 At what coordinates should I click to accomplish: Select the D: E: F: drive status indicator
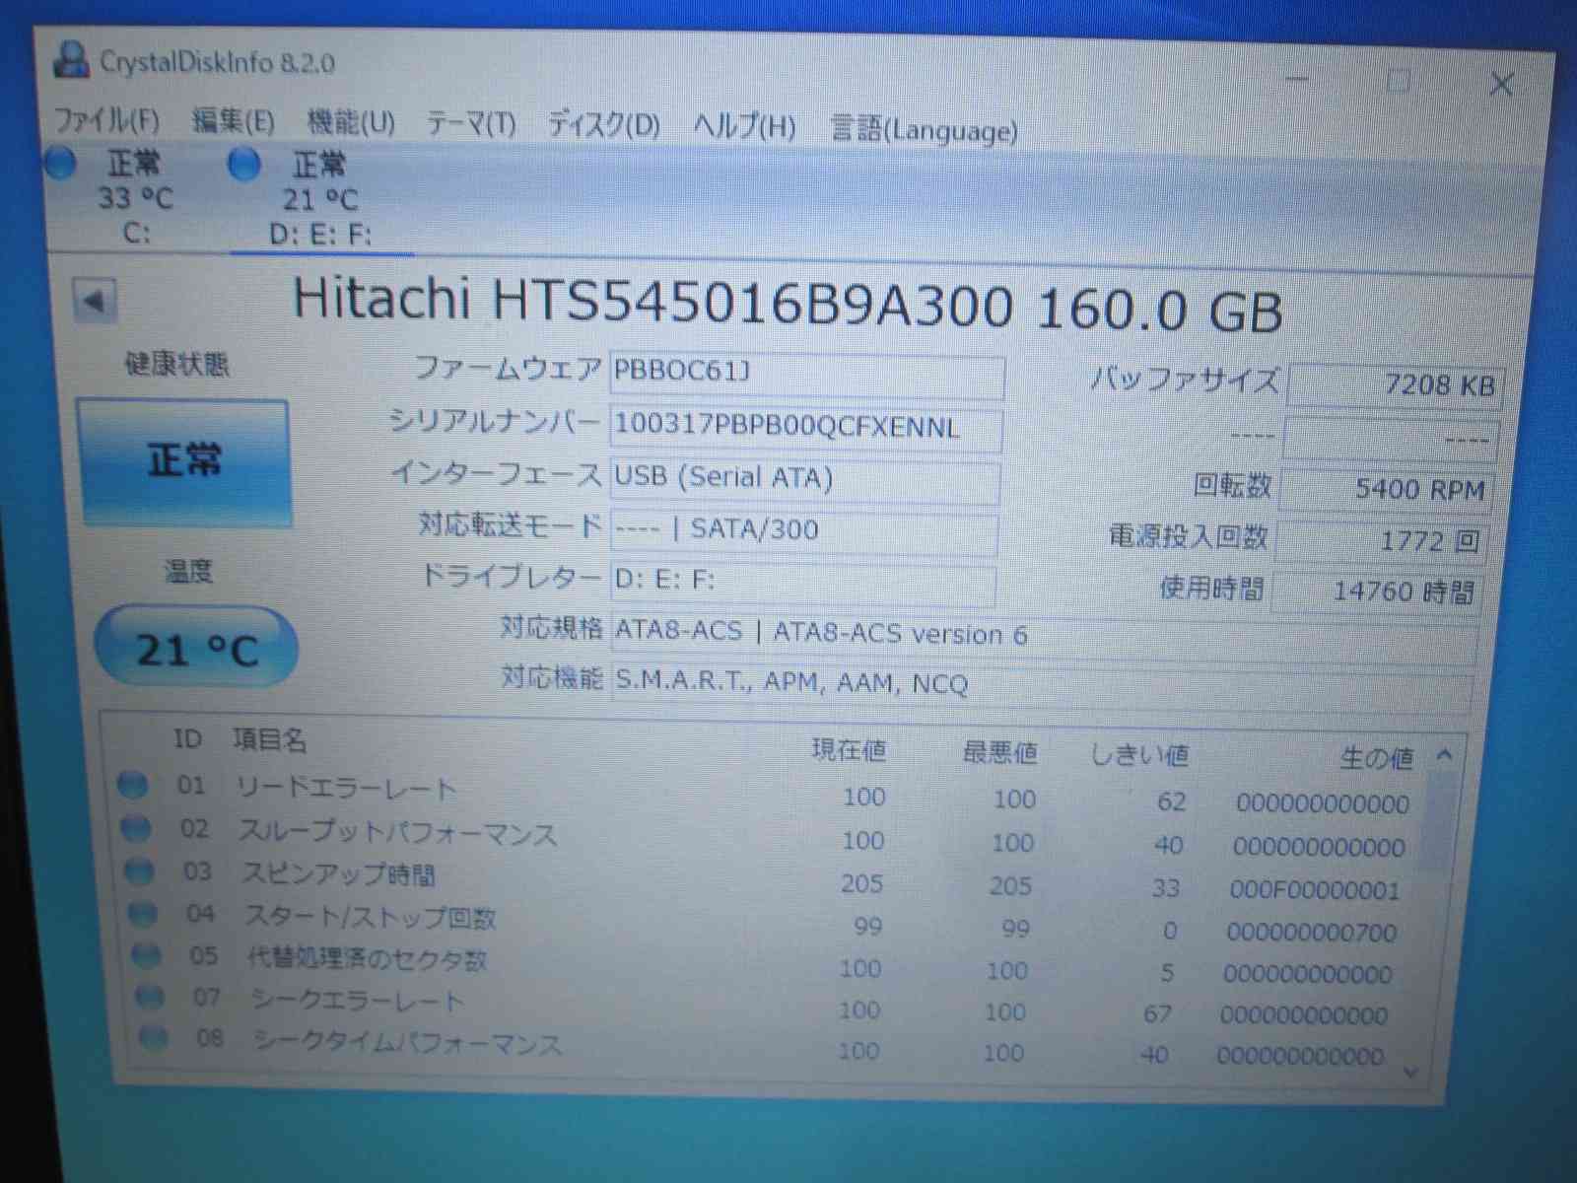[x=243, y=165]
